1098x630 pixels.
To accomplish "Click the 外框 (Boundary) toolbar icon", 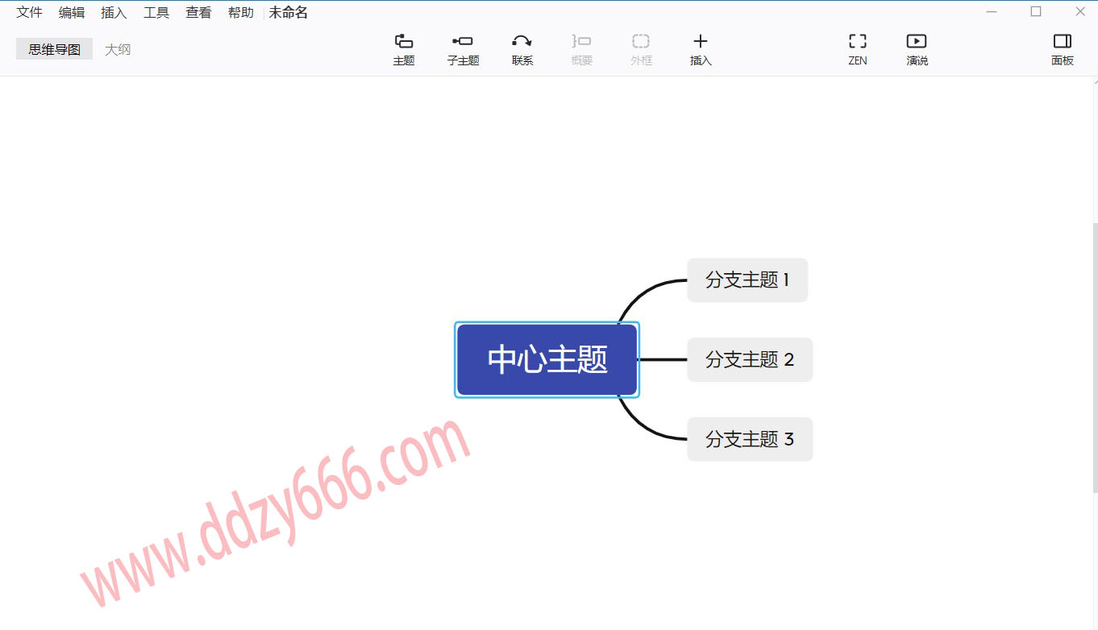I will pos(641,49).
